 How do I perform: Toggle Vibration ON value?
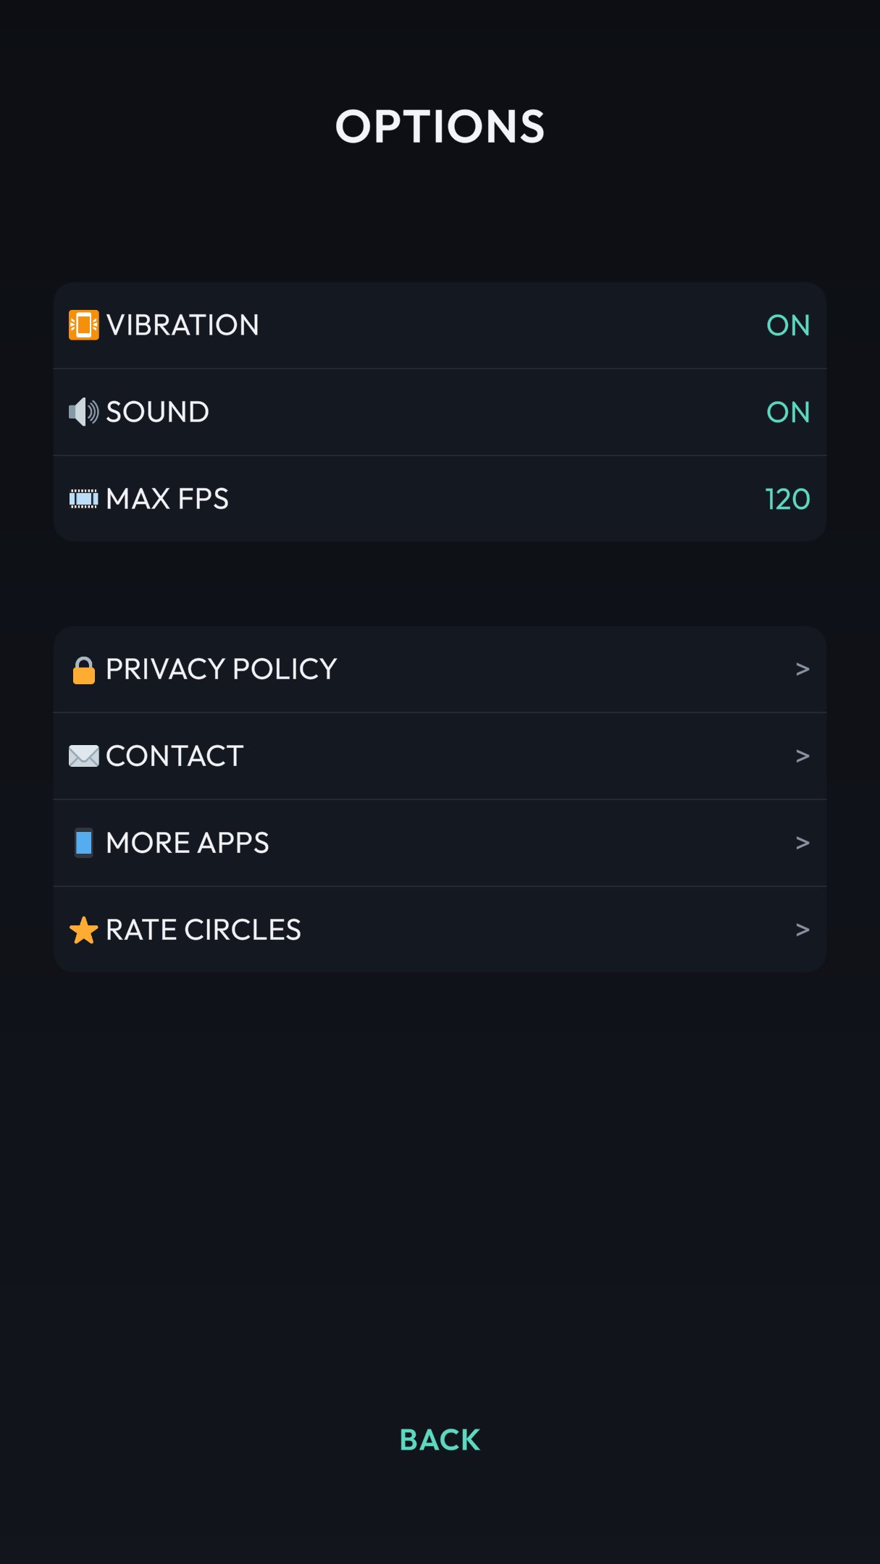pos(788,325)
